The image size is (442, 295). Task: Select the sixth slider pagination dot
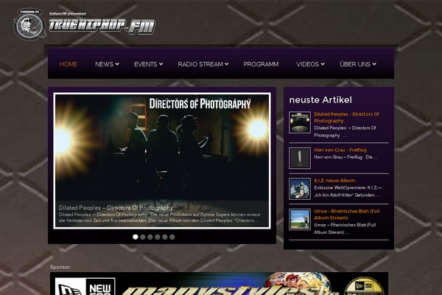[172, 237]
